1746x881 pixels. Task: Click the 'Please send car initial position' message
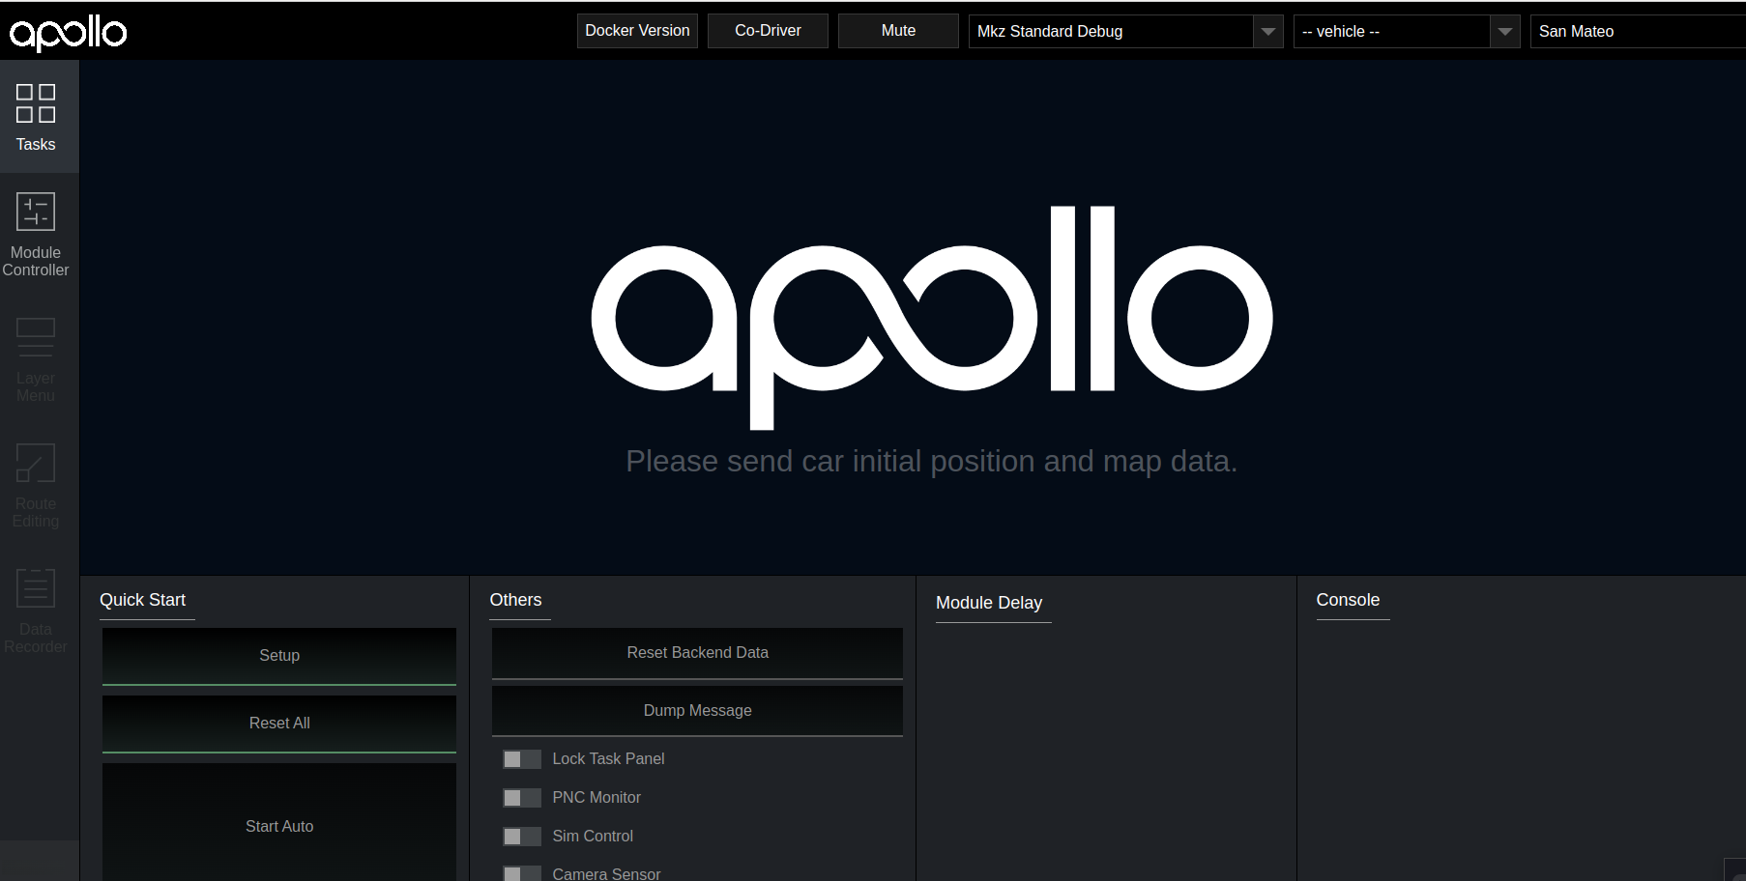931,462
